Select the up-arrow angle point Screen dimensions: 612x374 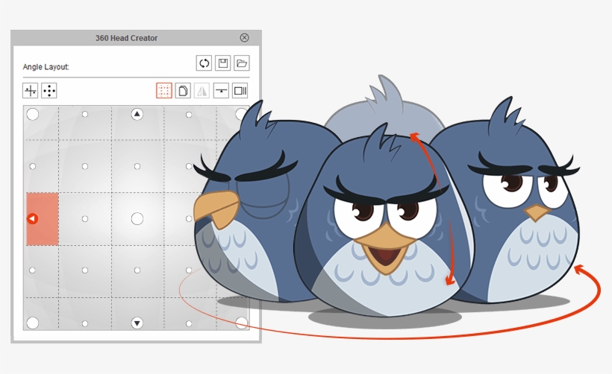[137, 114]
